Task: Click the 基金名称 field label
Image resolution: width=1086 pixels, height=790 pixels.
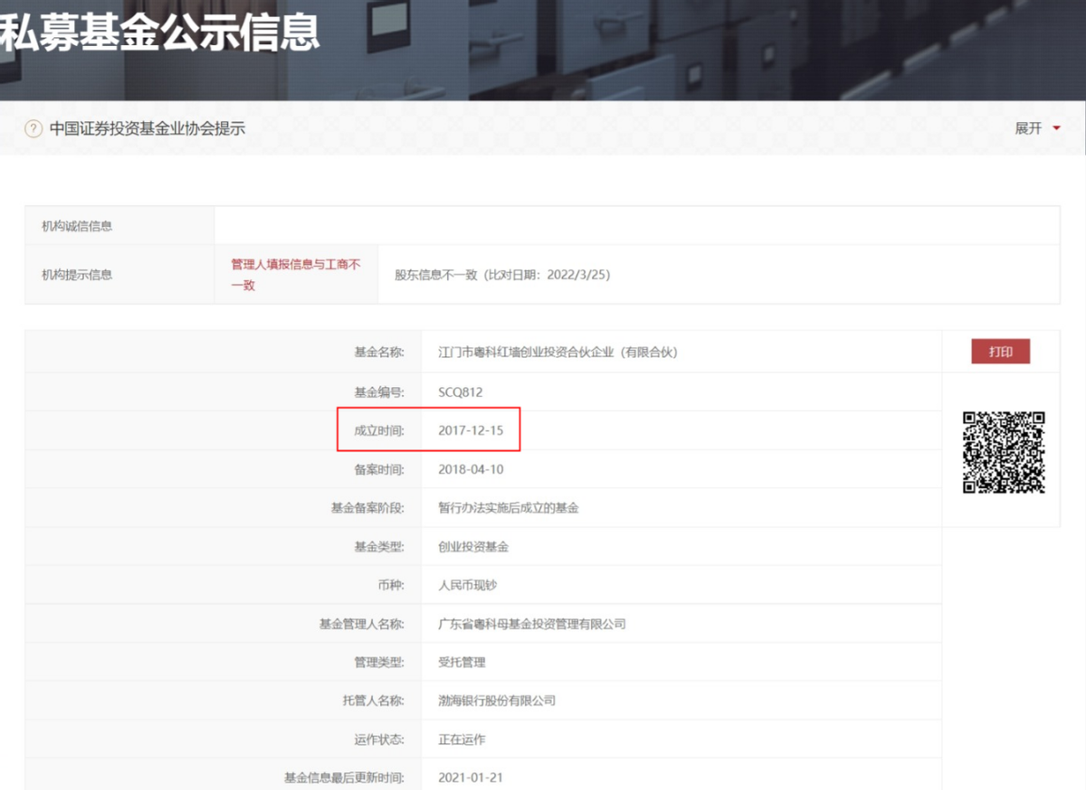Action: tap(380, 353)
